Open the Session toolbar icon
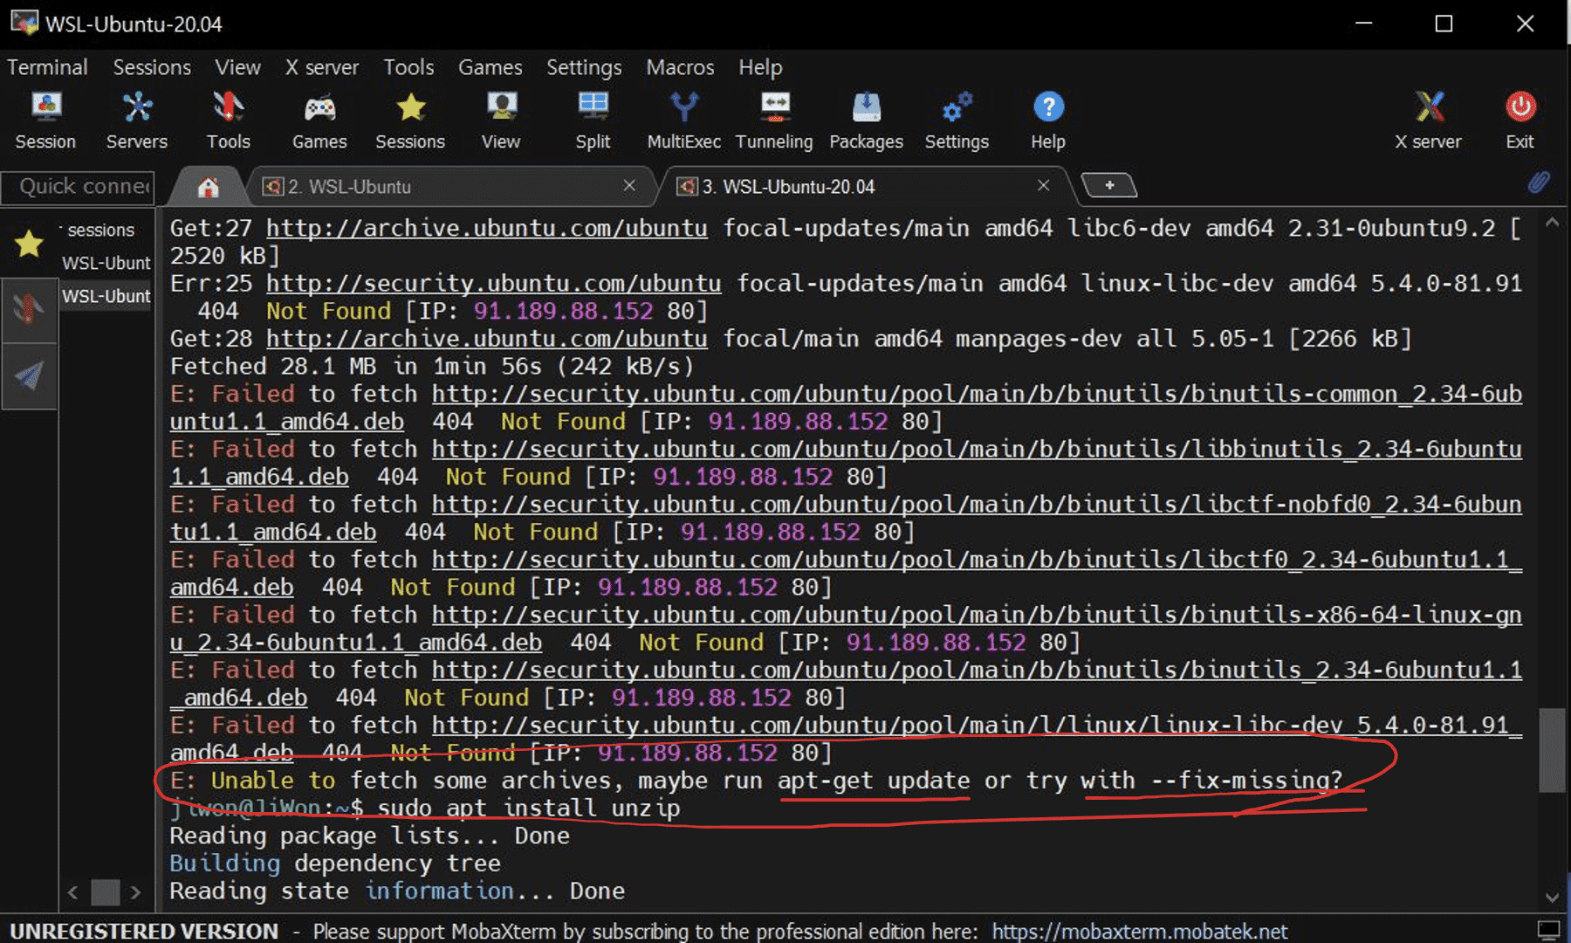1571x943 pixels. [45, 120]
